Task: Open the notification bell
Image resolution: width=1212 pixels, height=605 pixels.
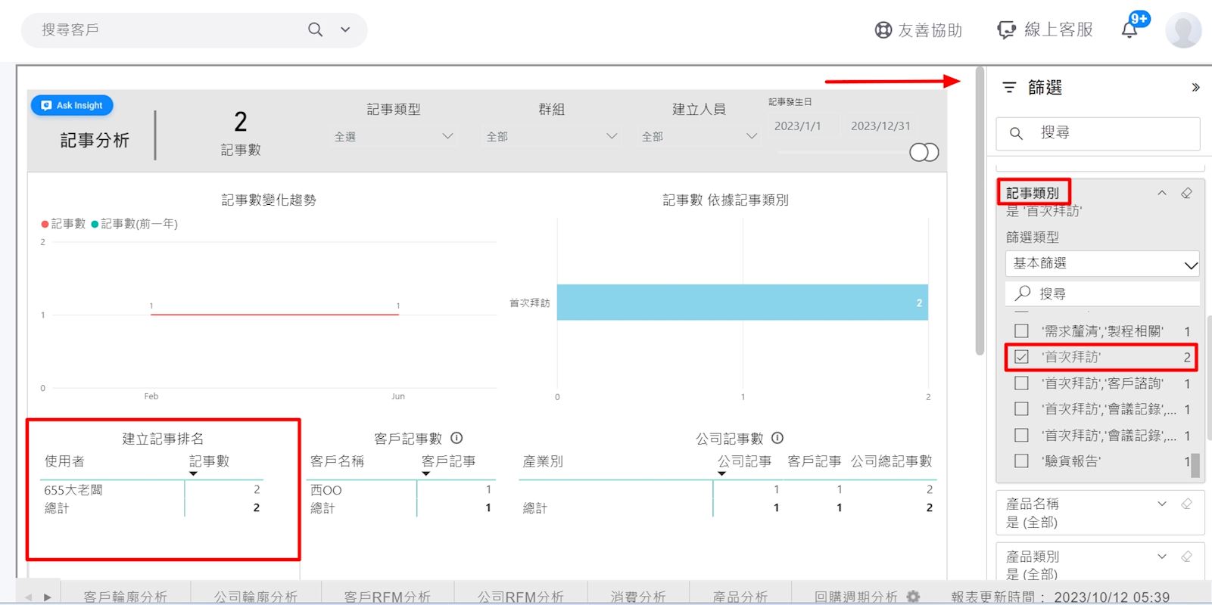Action: [x=1129, y=29]
